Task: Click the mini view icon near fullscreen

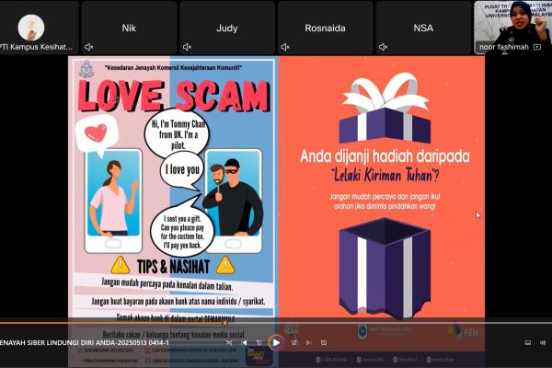Action: [x=527, y=342]
